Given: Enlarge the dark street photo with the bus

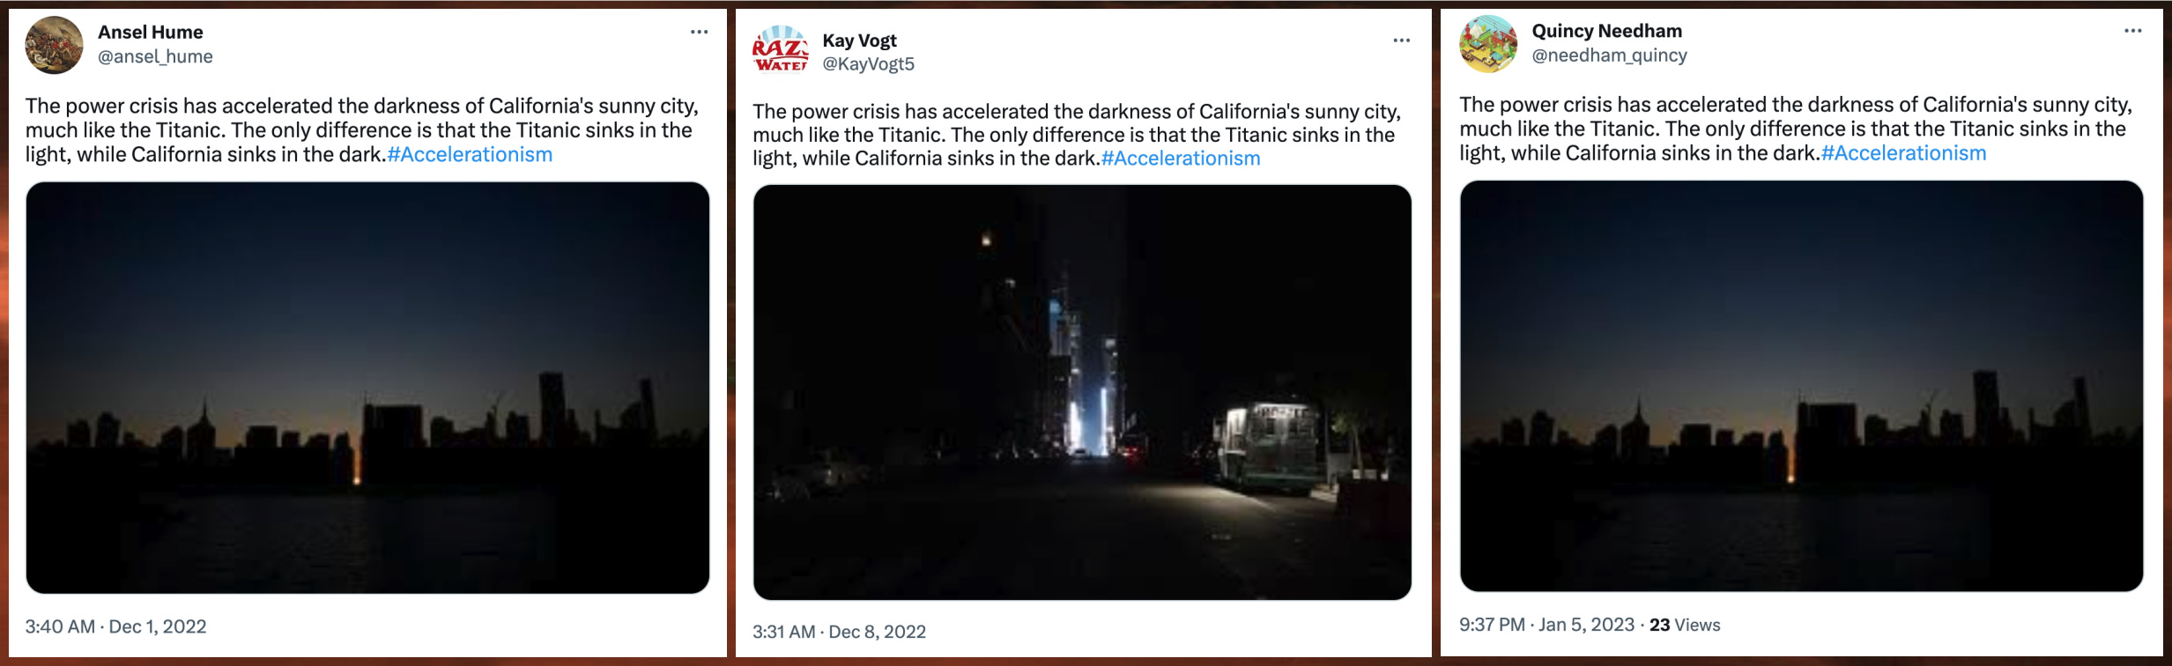Looking at the screenshot, I should tap(1082, 392).
